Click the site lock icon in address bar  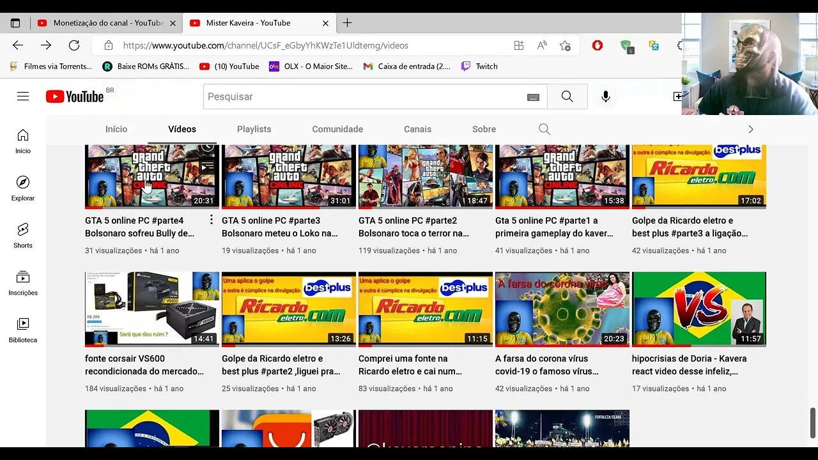[109, 45]
